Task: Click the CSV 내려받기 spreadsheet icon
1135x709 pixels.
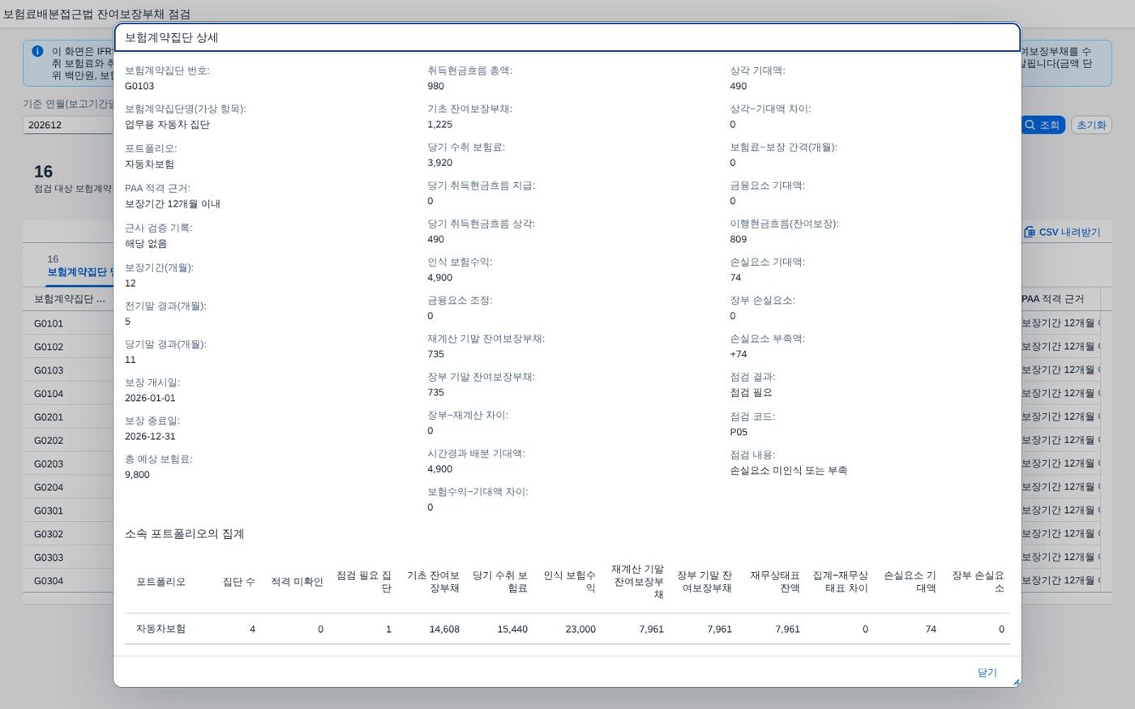Action: click(x=1029, y=232)
